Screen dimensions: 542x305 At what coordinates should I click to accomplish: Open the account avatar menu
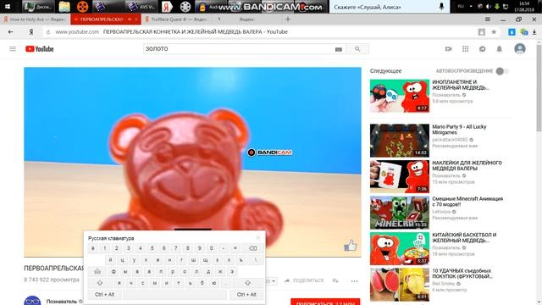coord(519,49)
